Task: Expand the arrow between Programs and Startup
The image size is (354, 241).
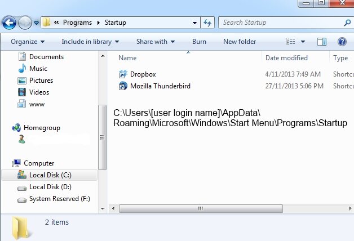Action: point(99,23)
